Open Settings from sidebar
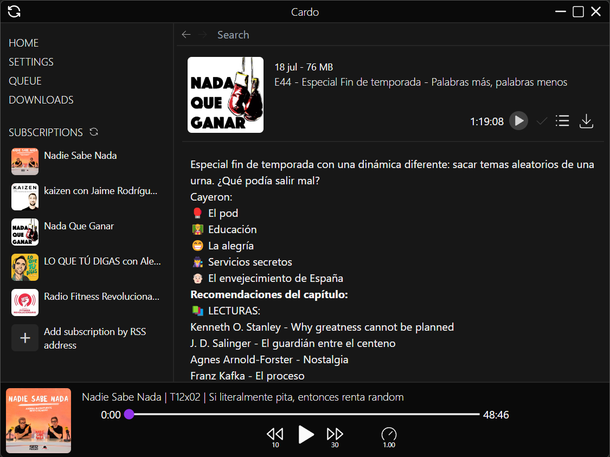 [x=31, y=62]
